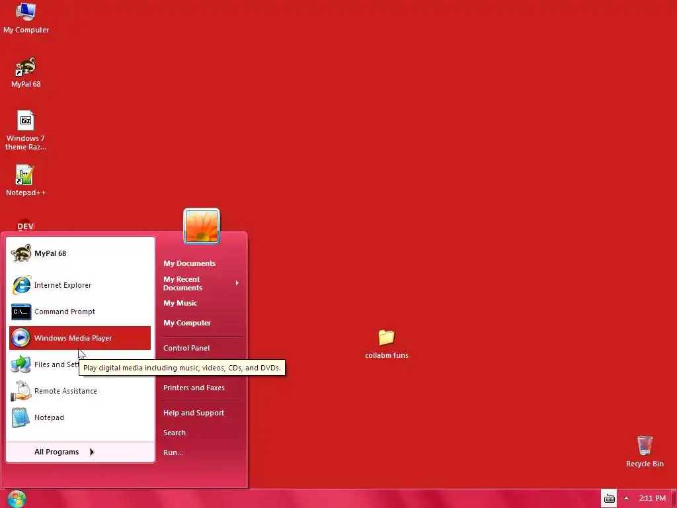Click the Remote Assistance icon
This screenshot has width=677, height=508.
pos(20,390)
